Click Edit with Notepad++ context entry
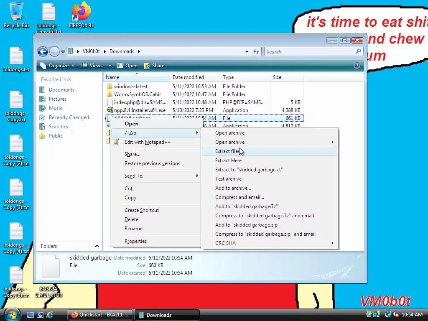 [x=155, y=142]
